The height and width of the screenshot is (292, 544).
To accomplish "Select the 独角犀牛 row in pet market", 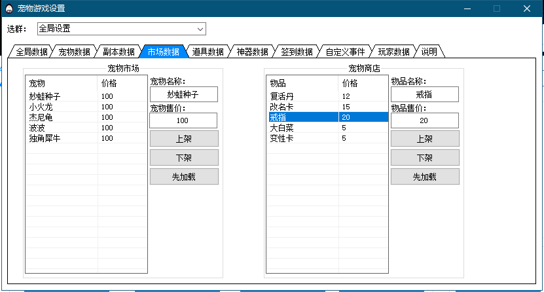I will 45,138.
